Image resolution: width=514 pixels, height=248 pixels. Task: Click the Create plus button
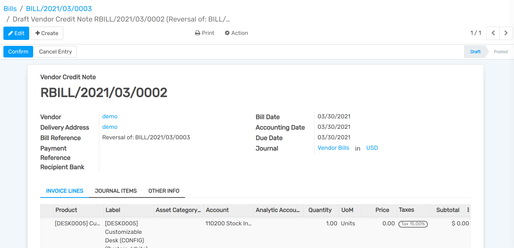coord(47,33)
